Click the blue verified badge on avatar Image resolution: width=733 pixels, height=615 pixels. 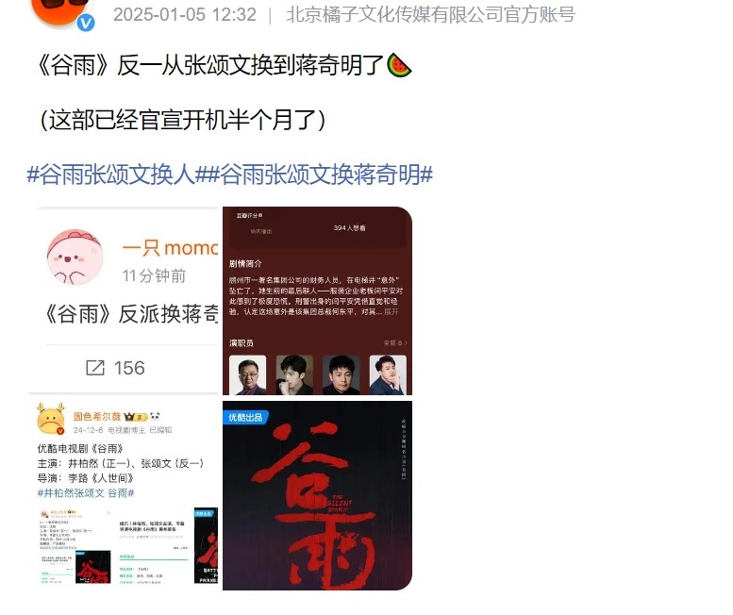click(x=86, y=23)
